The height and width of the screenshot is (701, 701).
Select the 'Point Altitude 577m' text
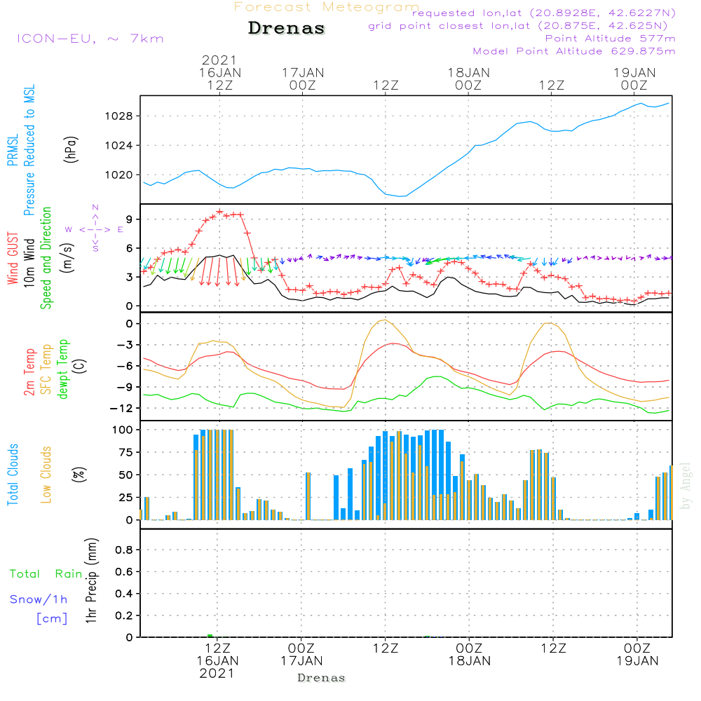[x=610, y=39]
